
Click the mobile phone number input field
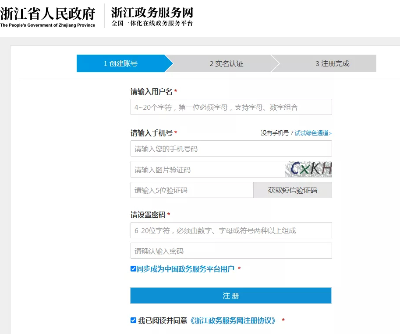click(231, 148)
